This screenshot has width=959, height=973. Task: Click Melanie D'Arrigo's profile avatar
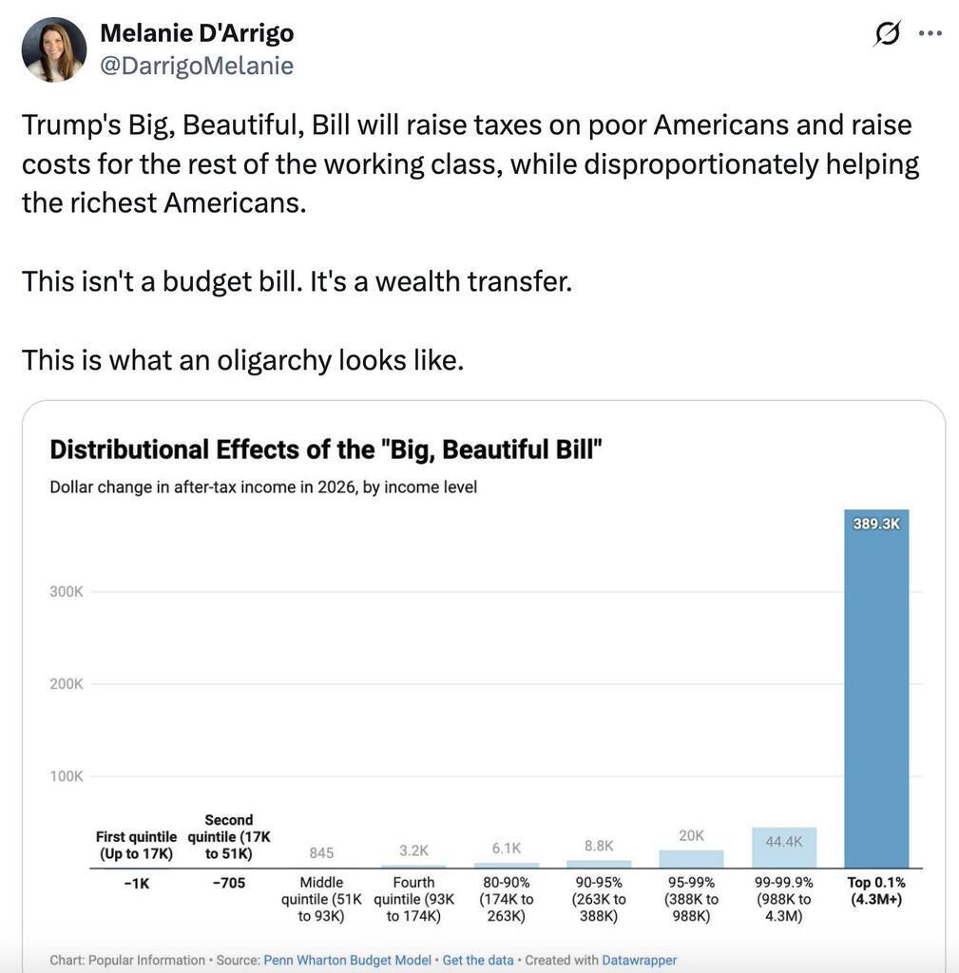tap(54, 49)
